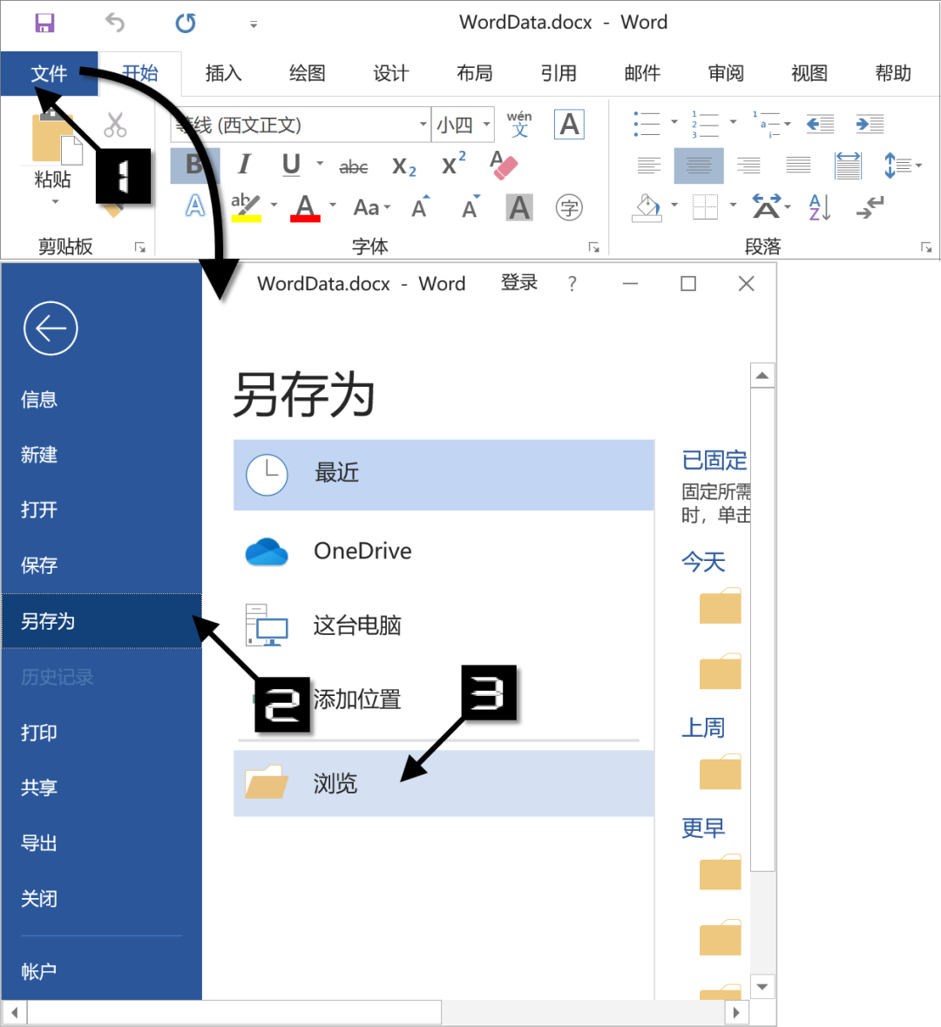Image resolution: width=941 pixels, height=1027 pixels.
Task: Click the 登录 sign-in link
Action: (519, 283)
